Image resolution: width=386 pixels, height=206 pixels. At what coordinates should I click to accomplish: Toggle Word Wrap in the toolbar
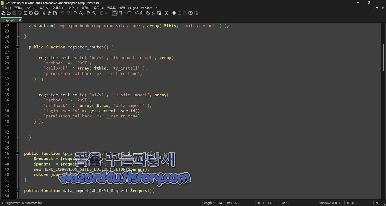115,13
